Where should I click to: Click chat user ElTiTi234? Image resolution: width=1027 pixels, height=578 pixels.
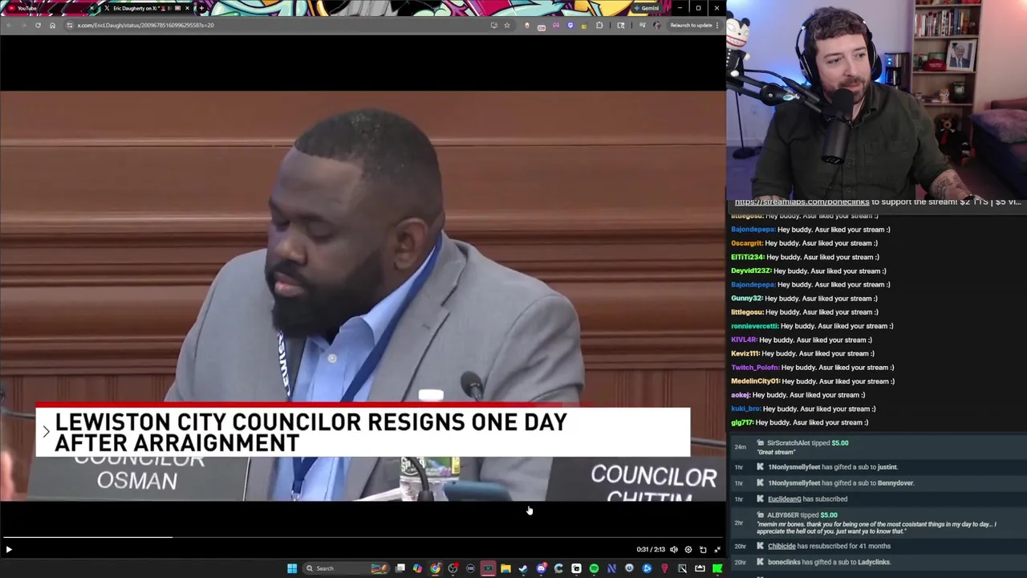(x=747, y=257)
